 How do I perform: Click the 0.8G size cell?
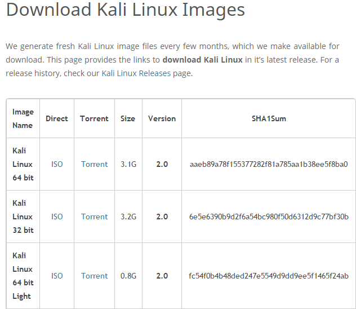pyautogui.click(x=128, y=276)
